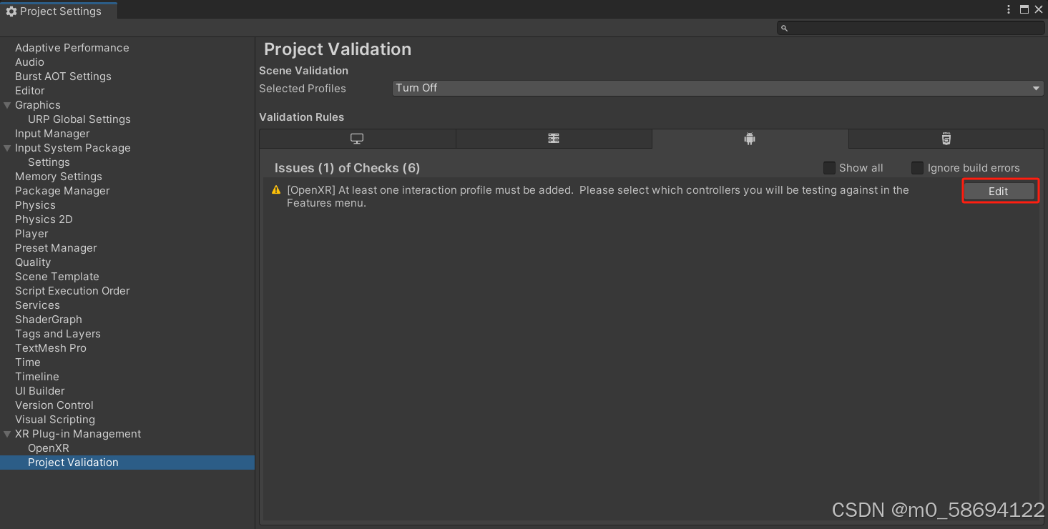Click the warning icon next to the OpenXR issue
Viewport: 1048px width, 529px height.
coord(275,190)
